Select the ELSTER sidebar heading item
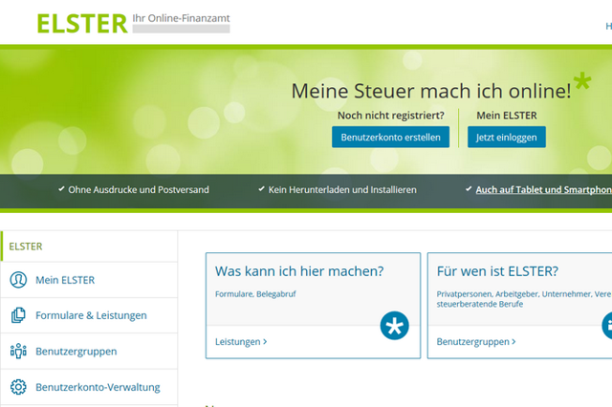The width and height of the screenshot is (612, 407). pyautogui.click(x=89, y=246)
